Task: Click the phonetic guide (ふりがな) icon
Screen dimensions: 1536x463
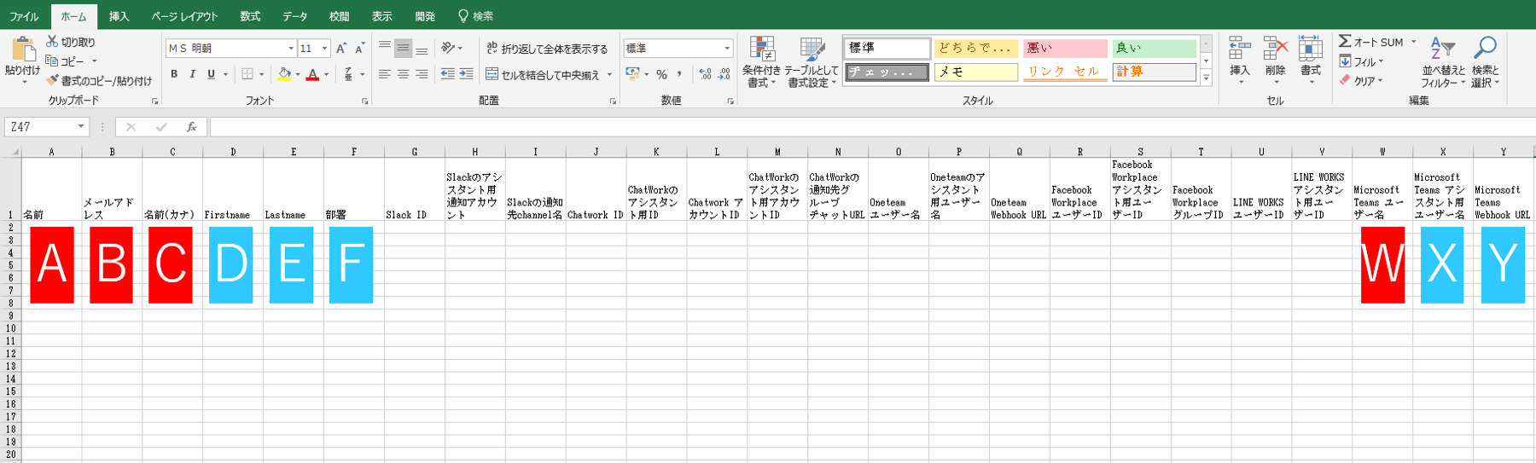Action: click(x=348, y=74)
